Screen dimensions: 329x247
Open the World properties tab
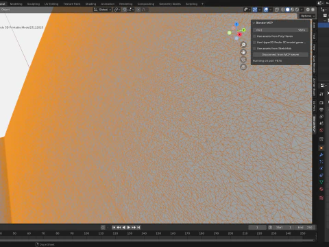click(x=321, y=130)
